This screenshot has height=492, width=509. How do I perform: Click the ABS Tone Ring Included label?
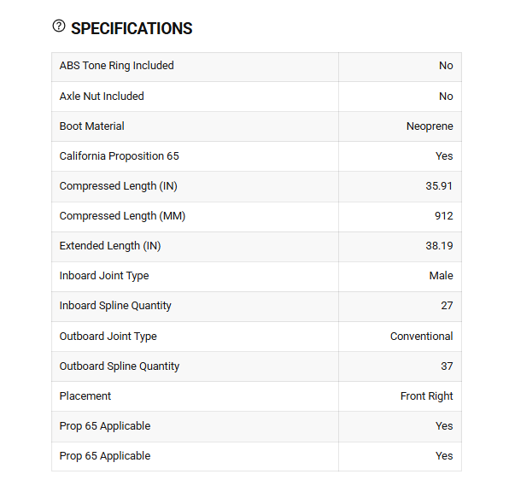[116, 66]
